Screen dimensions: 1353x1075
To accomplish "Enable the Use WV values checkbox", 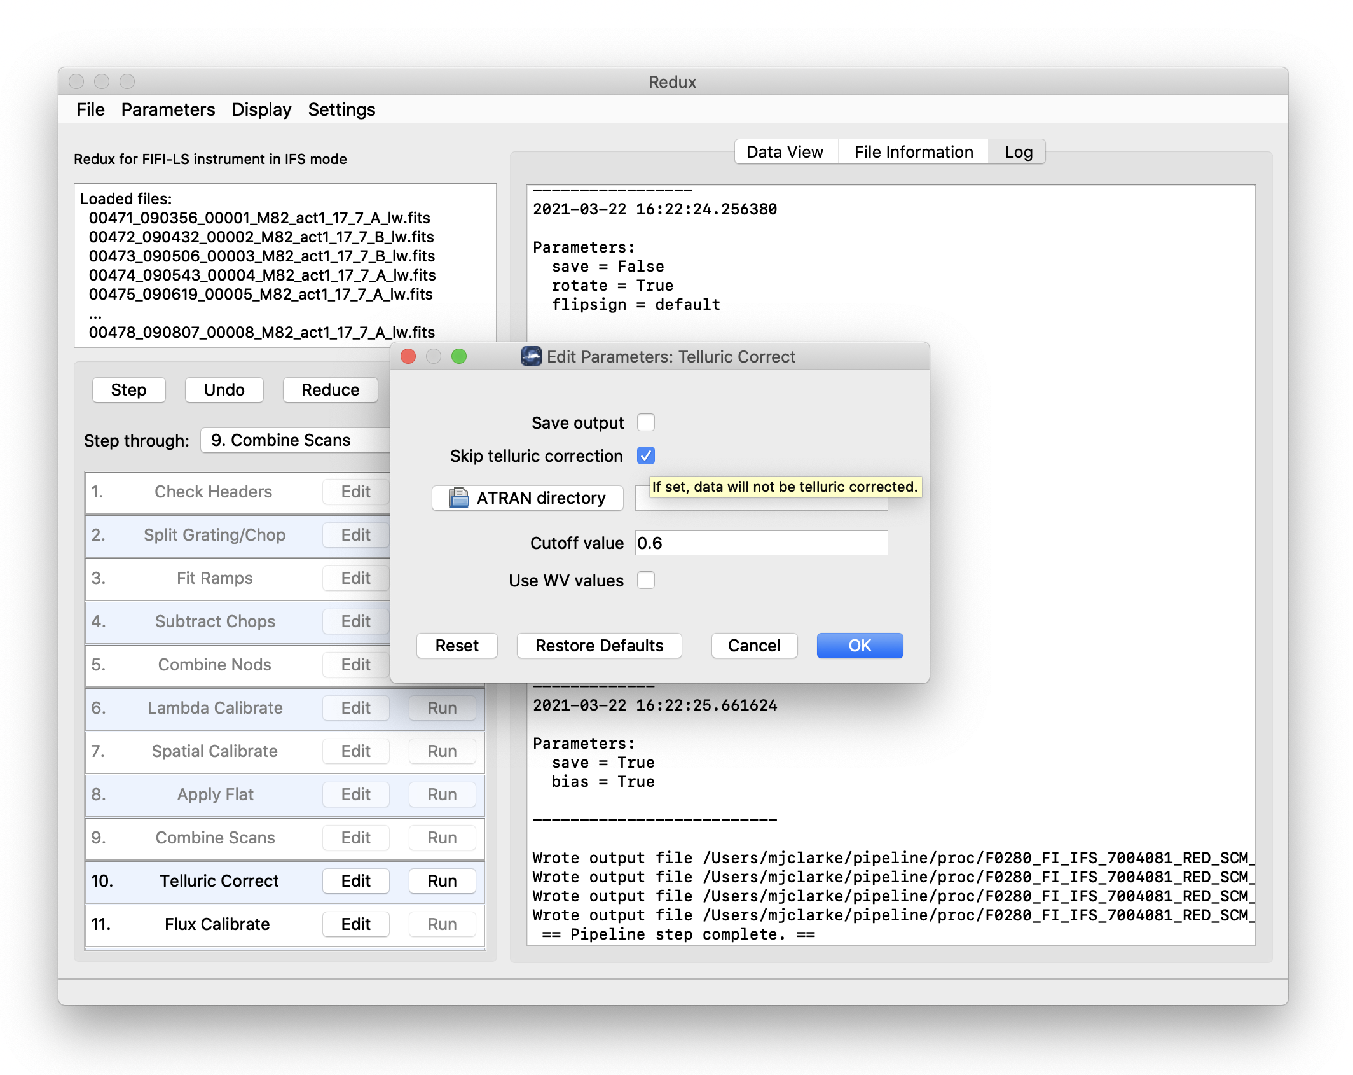I will pyautogui.click(x=646, y=579).
